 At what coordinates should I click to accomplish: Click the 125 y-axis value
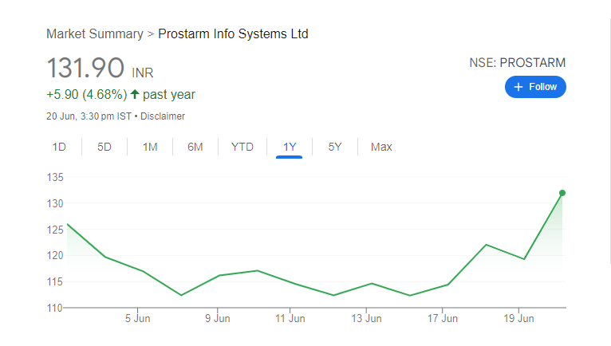[x=55, y=230]
